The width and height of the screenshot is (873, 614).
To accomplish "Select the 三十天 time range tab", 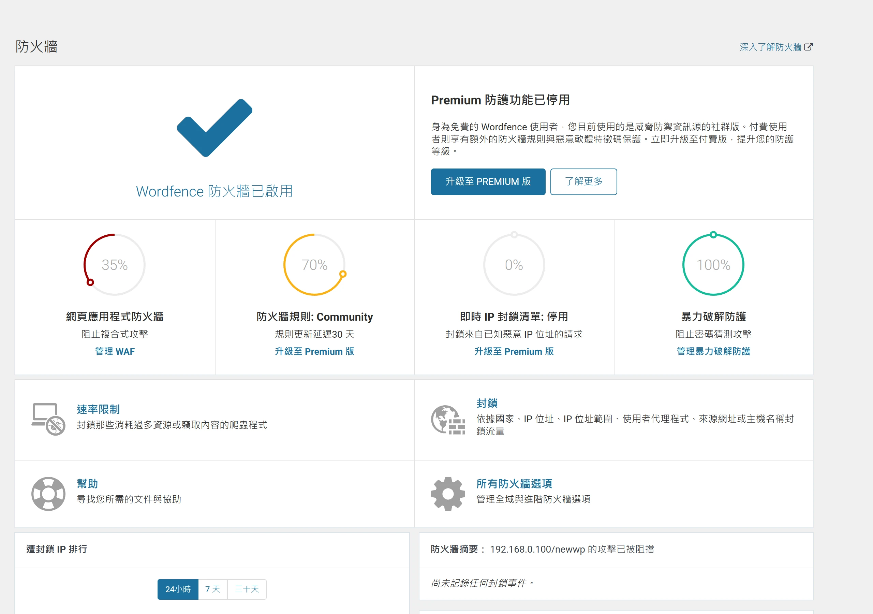I will (x=247, y=589).
